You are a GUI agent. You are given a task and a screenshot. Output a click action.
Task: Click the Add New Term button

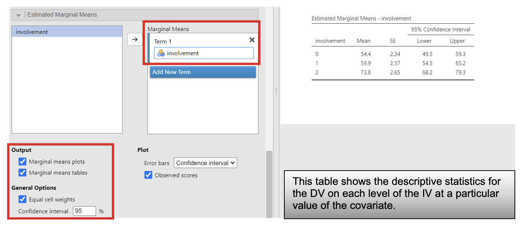(x=203, y=72)
